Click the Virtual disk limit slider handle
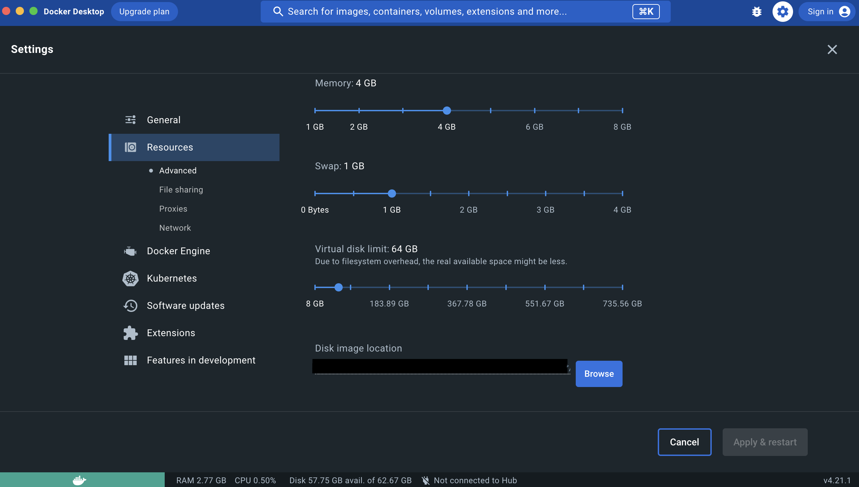 click(x=339, y=287)
